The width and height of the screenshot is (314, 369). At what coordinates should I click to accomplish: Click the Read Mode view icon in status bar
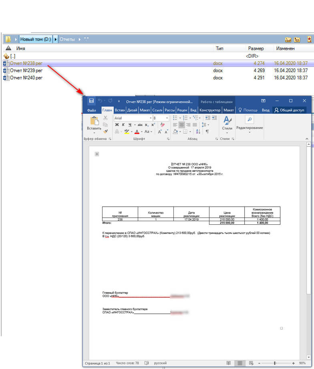pyautogui.click(x=228, y=363)
